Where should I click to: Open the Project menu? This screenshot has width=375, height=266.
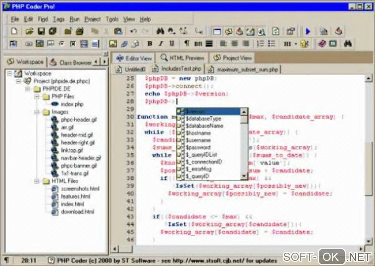93,19
